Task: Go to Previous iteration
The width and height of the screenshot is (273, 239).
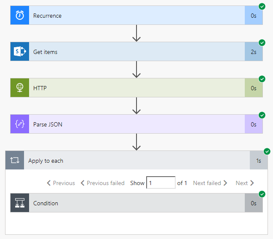Action: 61,183
